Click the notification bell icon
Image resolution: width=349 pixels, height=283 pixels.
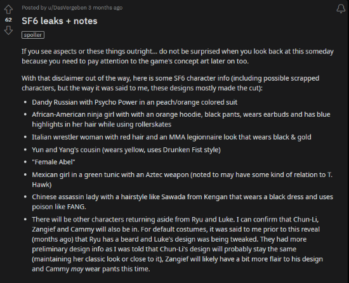click(x=341, y=9)
